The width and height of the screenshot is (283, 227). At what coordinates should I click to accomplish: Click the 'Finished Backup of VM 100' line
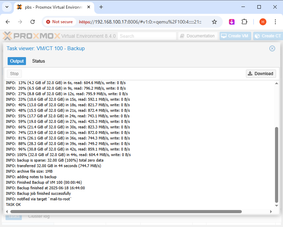44,182
